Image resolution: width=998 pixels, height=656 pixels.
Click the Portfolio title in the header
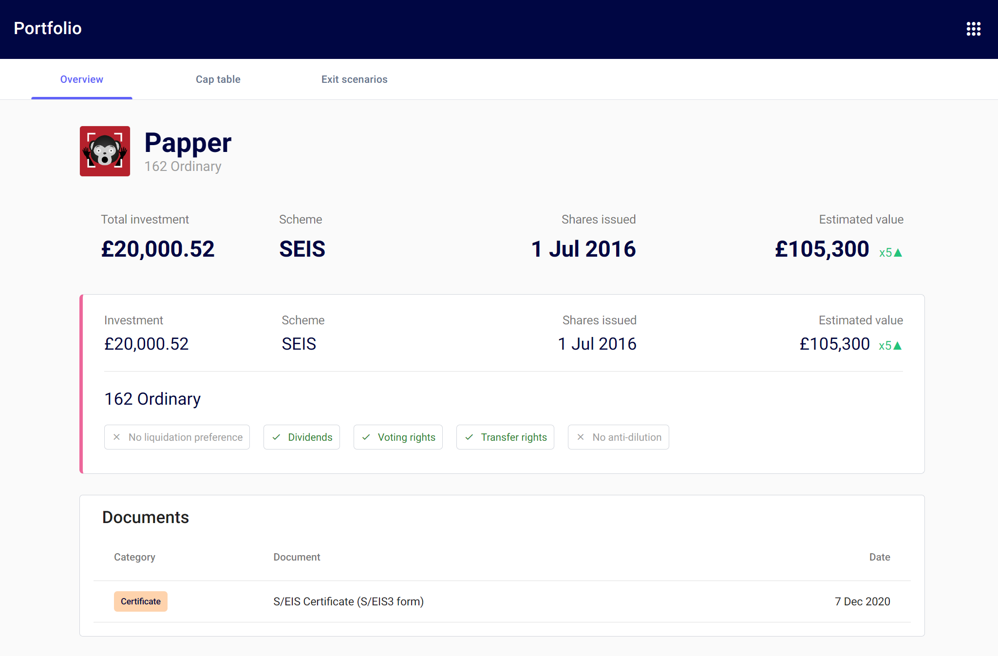[48, 28]
